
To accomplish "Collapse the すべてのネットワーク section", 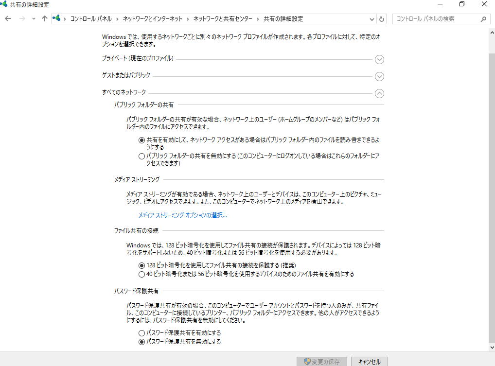I will click(379, 94).
